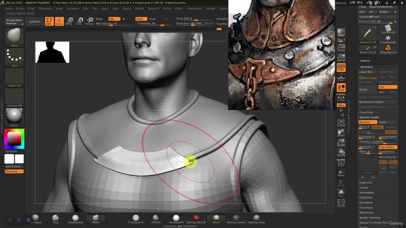Open the Preferences menu
The image size is (406, 228).
195,8
